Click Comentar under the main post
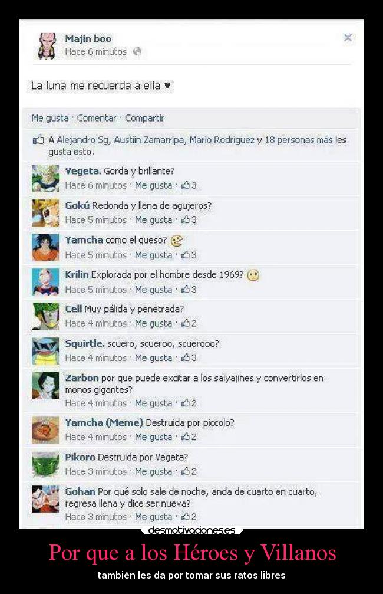The height and width of the screenshot is (594, 383). pos(97,118)
